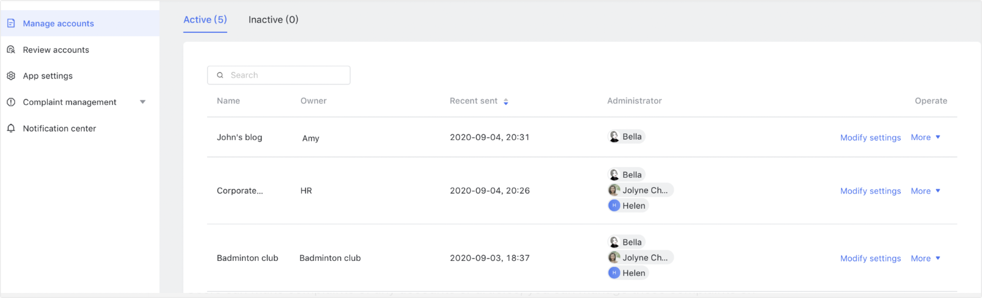This screenshot has width=982, height=298.
Task: Select the Review accounts magnifier icon
Action: [11, 50]
